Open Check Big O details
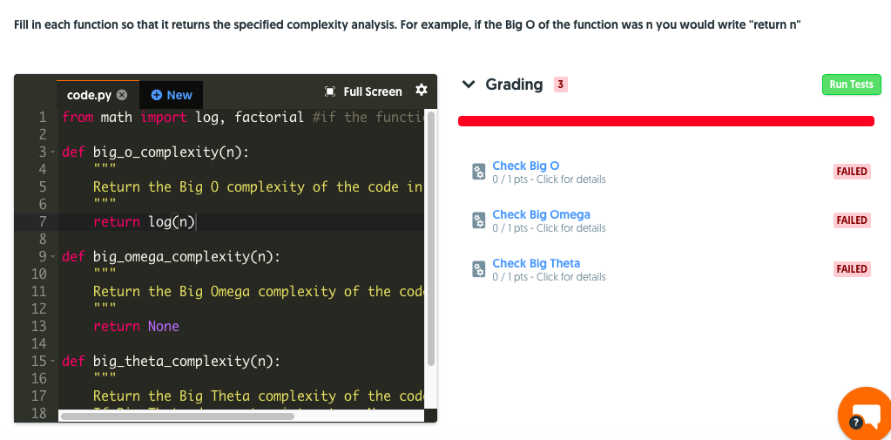Screen dimensions: 891x440 coord(525,166)
